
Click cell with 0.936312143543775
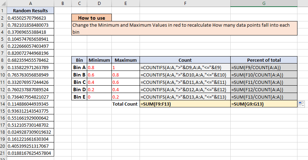click(31, 111)
